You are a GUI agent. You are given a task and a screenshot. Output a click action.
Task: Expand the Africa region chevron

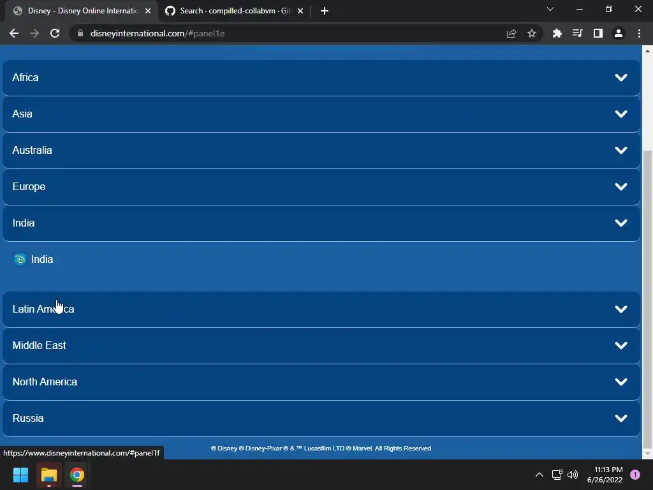(621, 77)
